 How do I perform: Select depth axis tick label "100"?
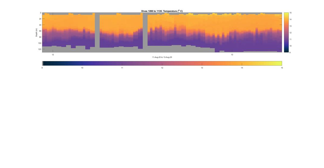click(39, 43)
